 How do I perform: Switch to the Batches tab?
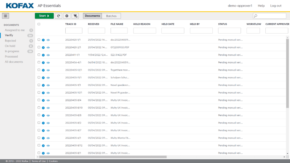(111, 16)
